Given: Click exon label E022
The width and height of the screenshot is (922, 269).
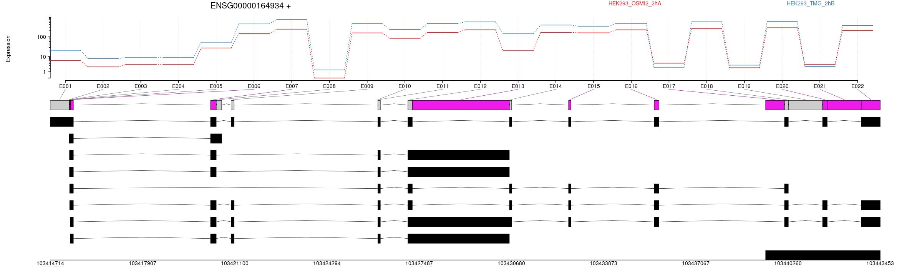Looking at the screenshot, I should [857, 86].
